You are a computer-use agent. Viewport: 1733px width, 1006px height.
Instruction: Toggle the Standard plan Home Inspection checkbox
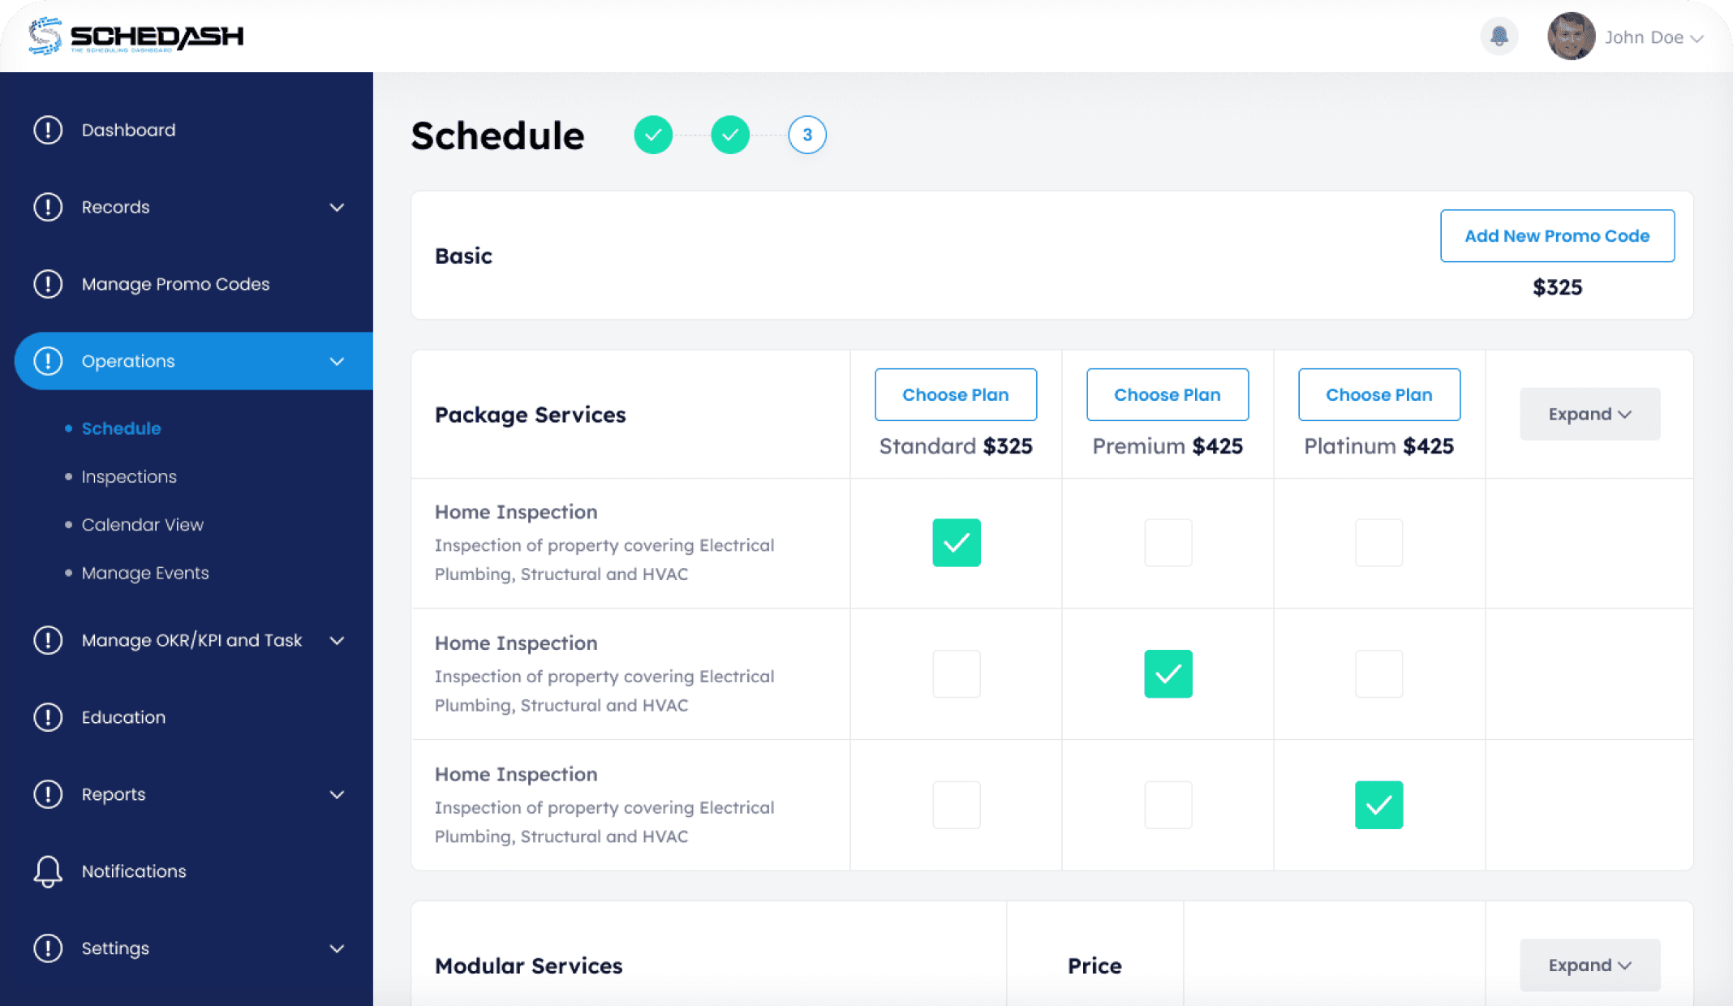(x=957, y=541)
